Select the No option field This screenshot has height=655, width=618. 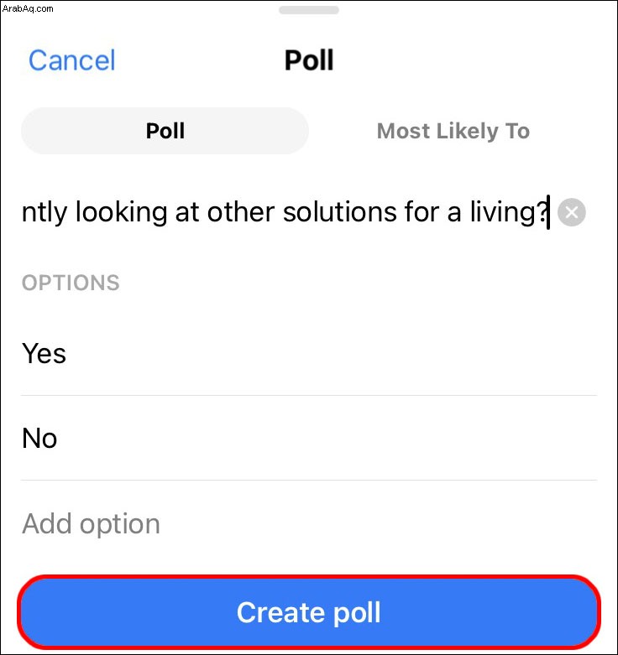309,438
